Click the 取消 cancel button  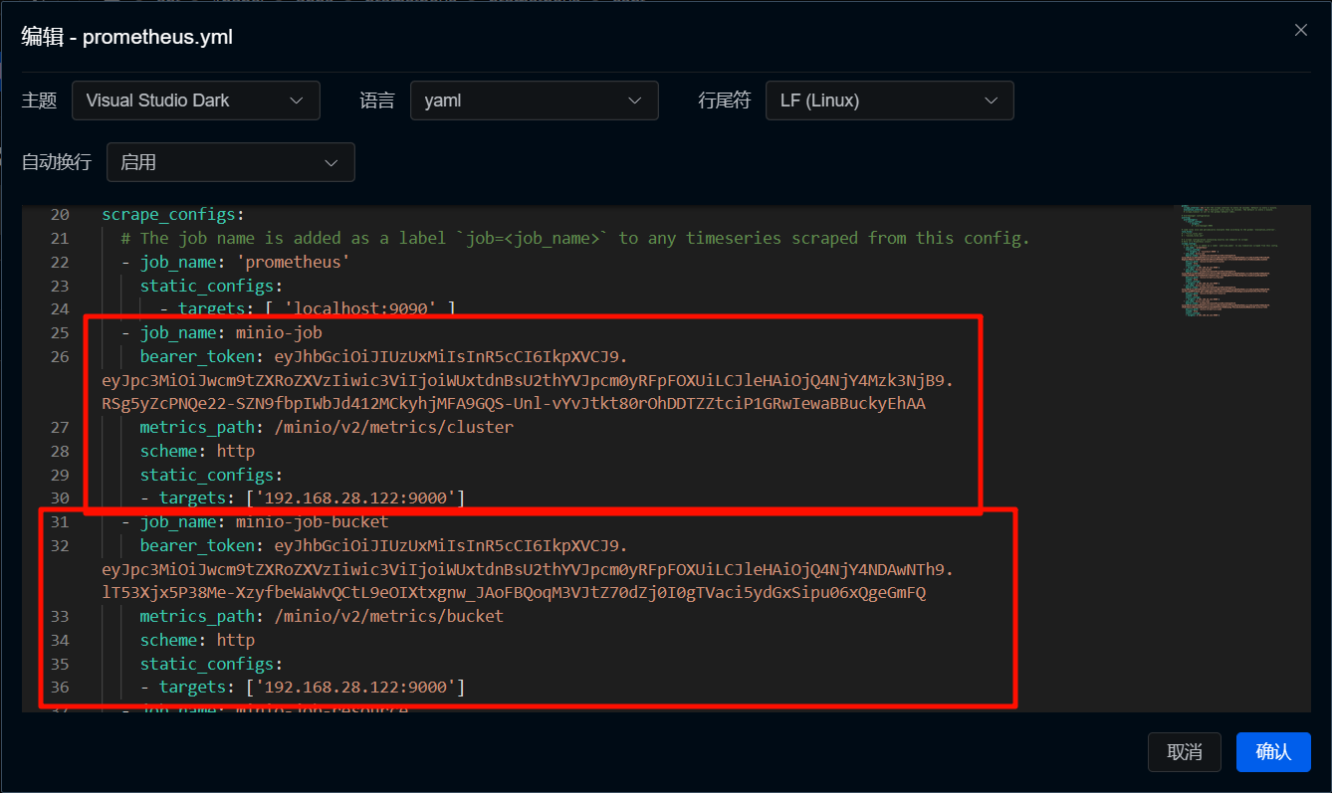(1185, 752)
